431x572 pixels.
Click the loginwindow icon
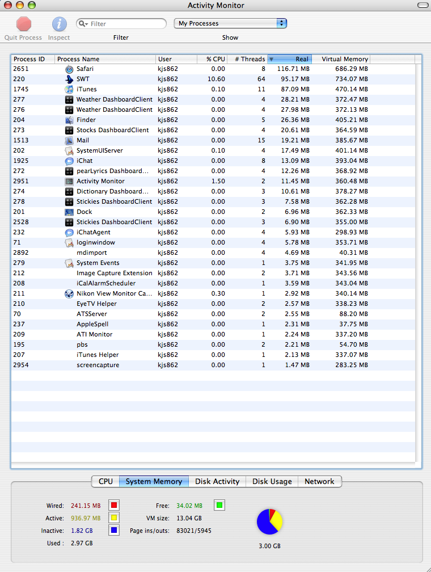pos(69,243)
